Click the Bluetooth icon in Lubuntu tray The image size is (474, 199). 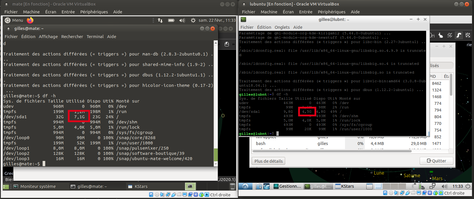413,186
